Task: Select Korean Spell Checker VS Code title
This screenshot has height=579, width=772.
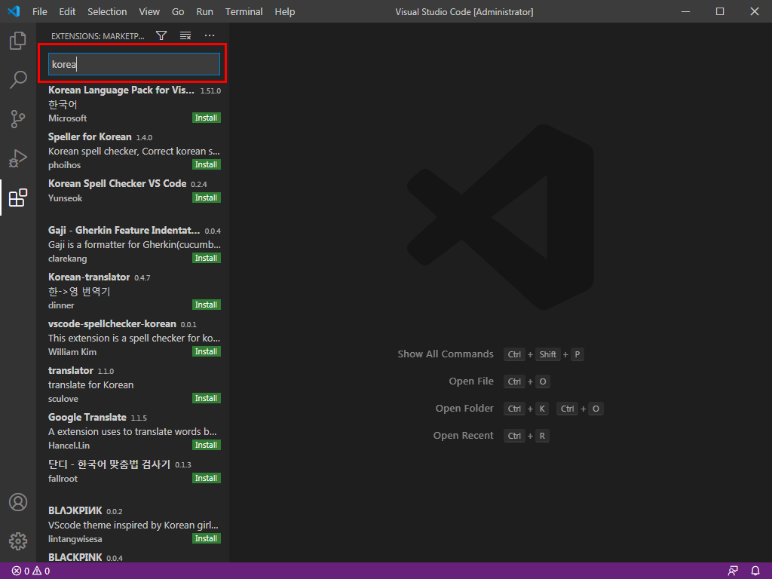Action: pyautogui.click(x=117, y=184)
